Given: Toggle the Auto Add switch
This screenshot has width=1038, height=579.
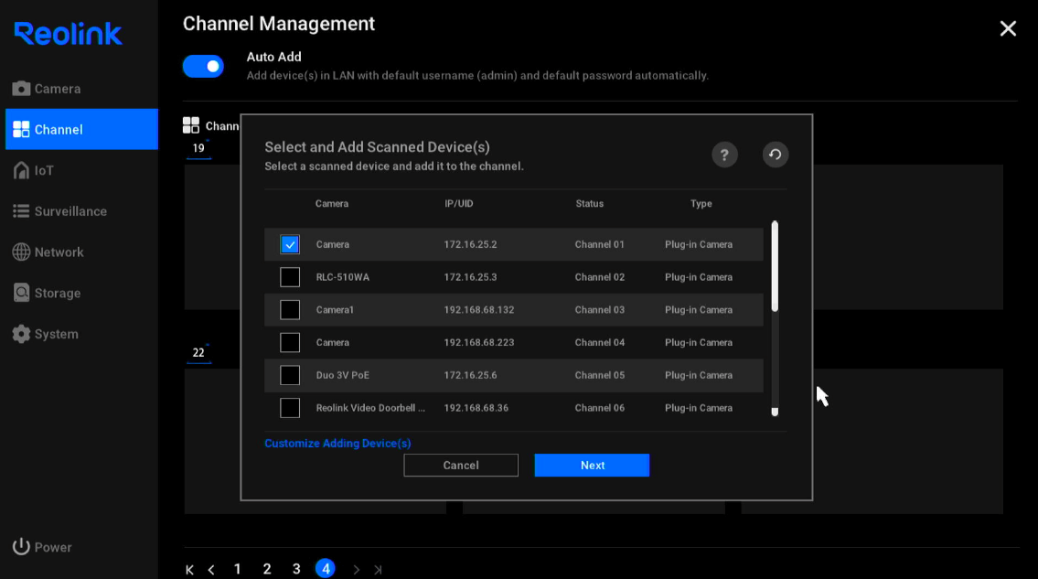Looking at the screenshot, I should [x=203, y=66].
